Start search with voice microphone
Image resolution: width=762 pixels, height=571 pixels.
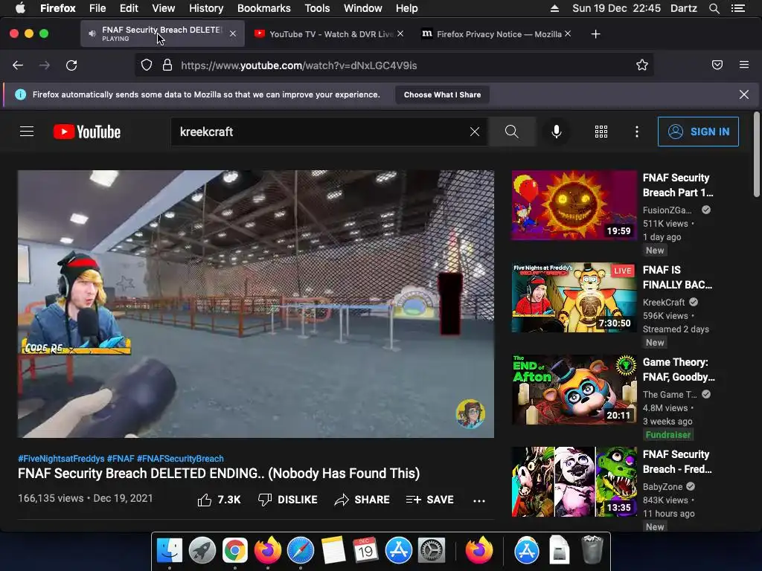click(x=557, y=132)
